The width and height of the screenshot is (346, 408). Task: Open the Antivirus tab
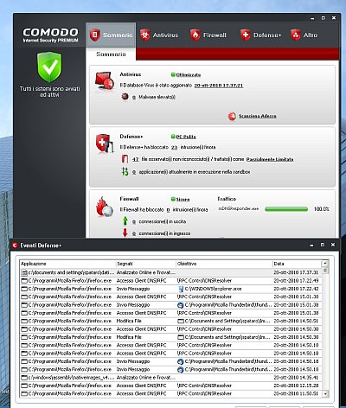(x=159, y=35)
